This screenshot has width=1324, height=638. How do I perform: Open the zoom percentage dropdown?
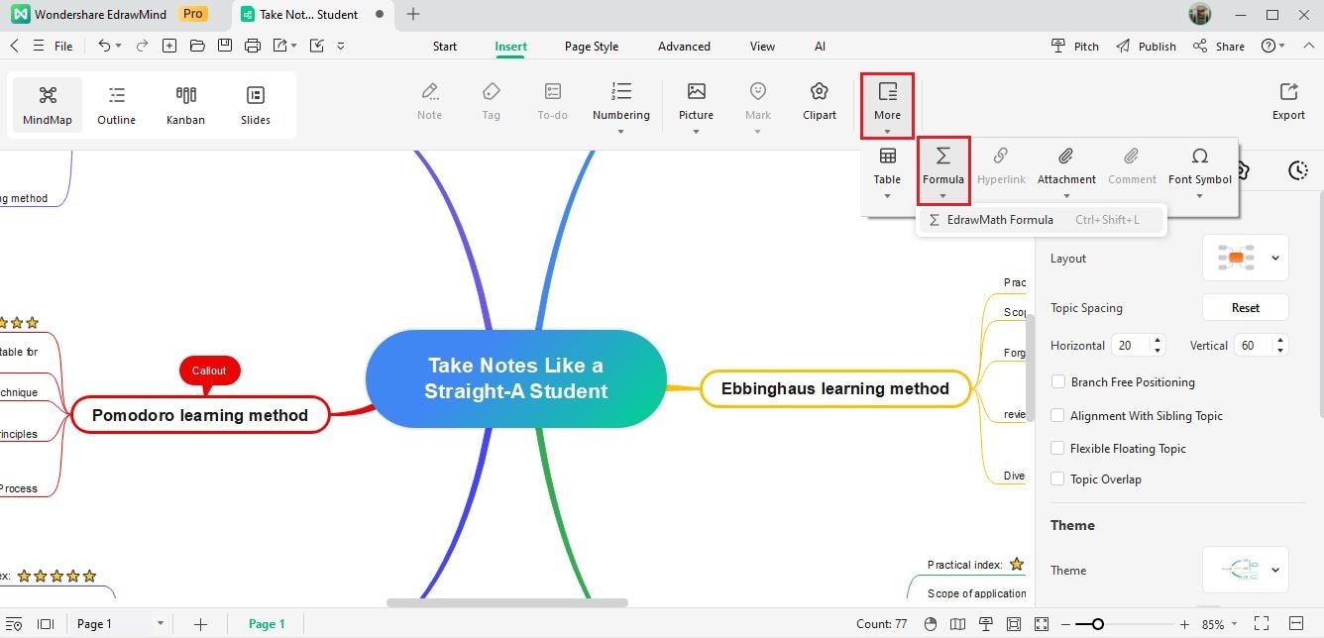pos(1219,625)
